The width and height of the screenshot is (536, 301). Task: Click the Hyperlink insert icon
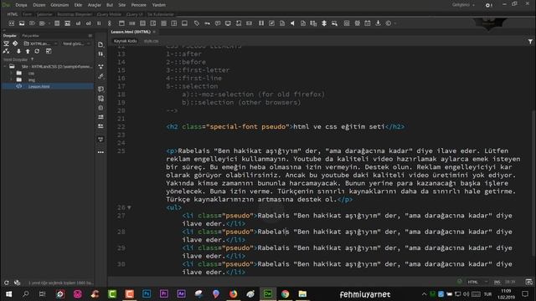(110, 23)
